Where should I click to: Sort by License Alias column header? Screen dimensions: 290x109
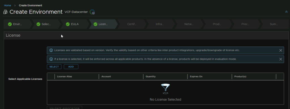click(65, 76)
